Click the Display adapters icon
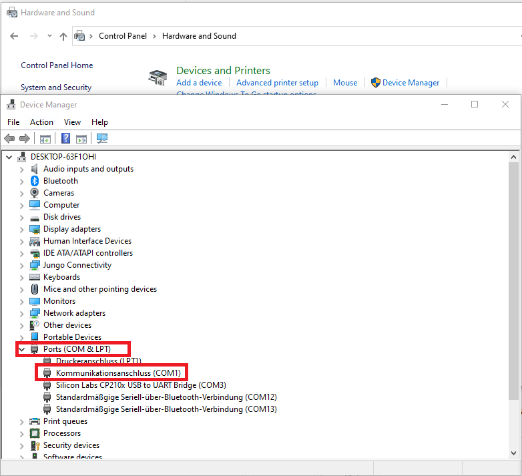 35,229
